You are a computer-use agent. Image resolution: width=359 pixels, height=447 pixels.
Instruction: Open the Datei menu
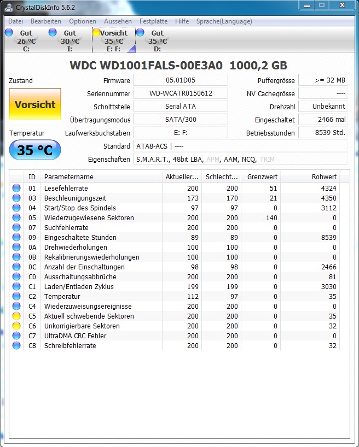[x=15, y=21]
